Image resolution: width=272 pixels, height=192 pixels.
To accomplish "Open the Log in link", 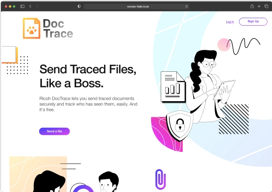I will [230, 22].
